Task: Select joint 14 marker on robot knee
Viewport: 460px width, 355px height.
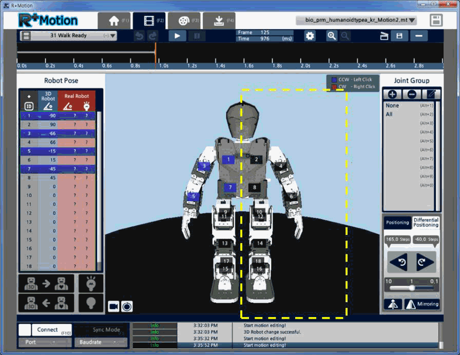Action: click(x=260, y=243)
